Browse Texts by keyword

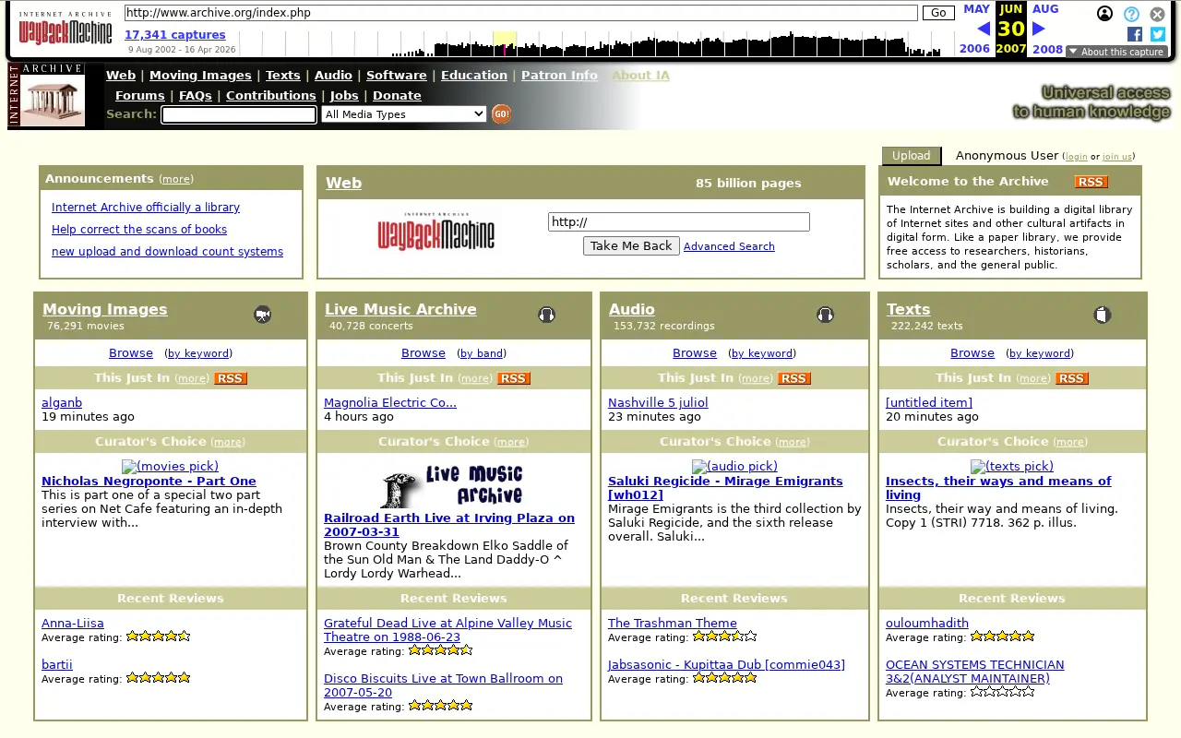tap(1040, 353)
